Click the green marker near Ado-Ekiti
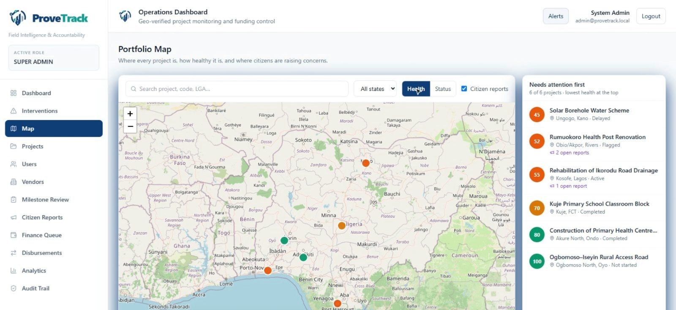676x310 pixels. pyautogui.click(x=303, y=257)
